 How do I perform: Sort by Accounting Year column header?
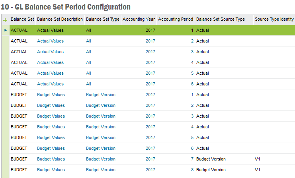pyautogui.click(x=138, y=19)
